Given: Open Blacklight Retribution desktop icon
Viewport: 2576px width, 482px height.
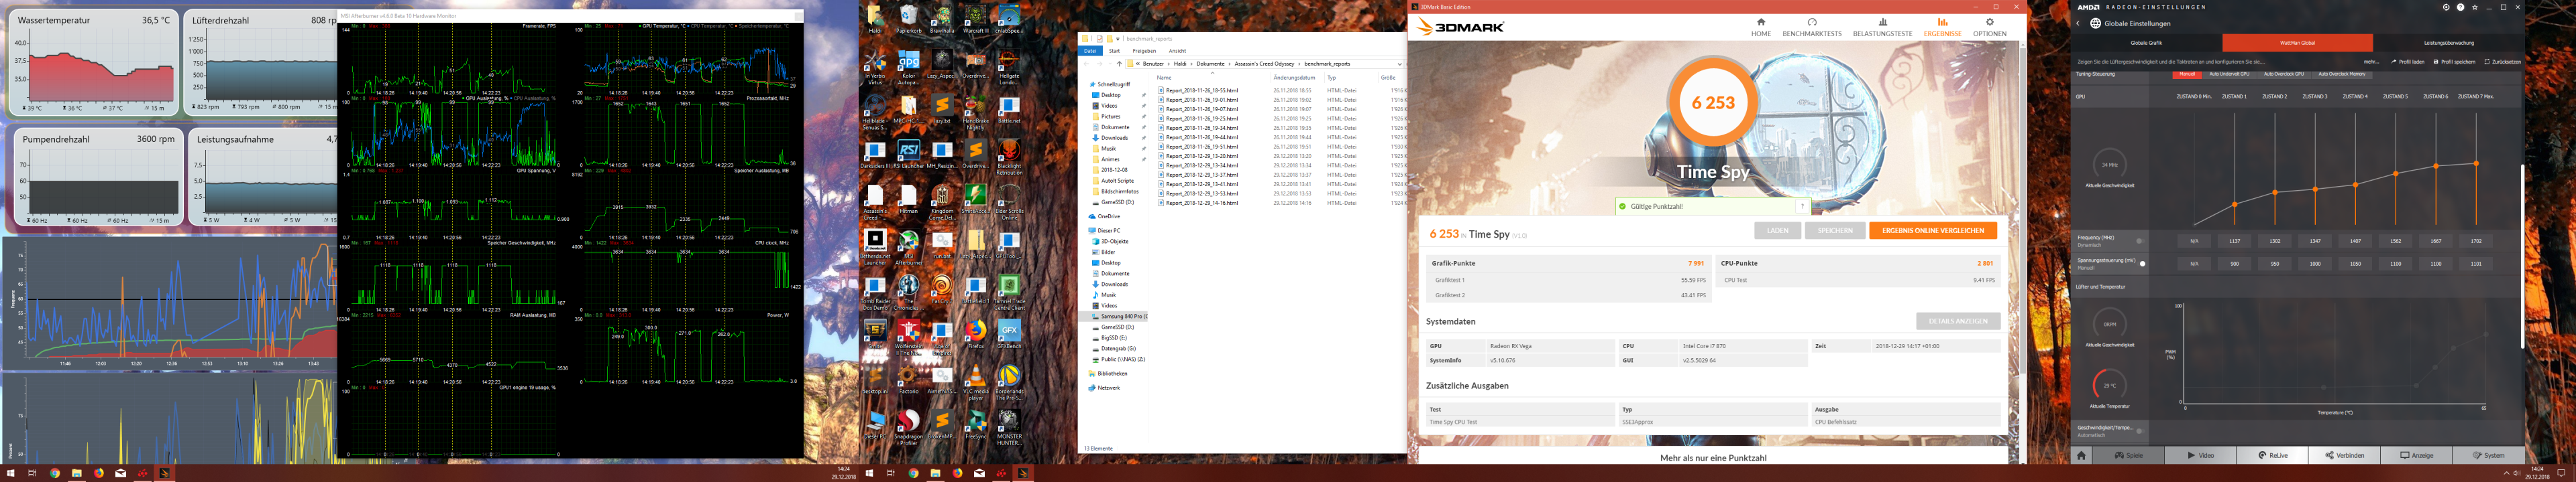Looking at the screenshot, I should click(1009, 157).
